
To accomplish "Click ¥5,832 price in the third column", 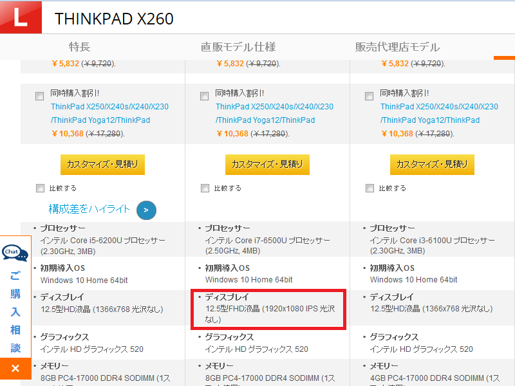I will point(395,63).
